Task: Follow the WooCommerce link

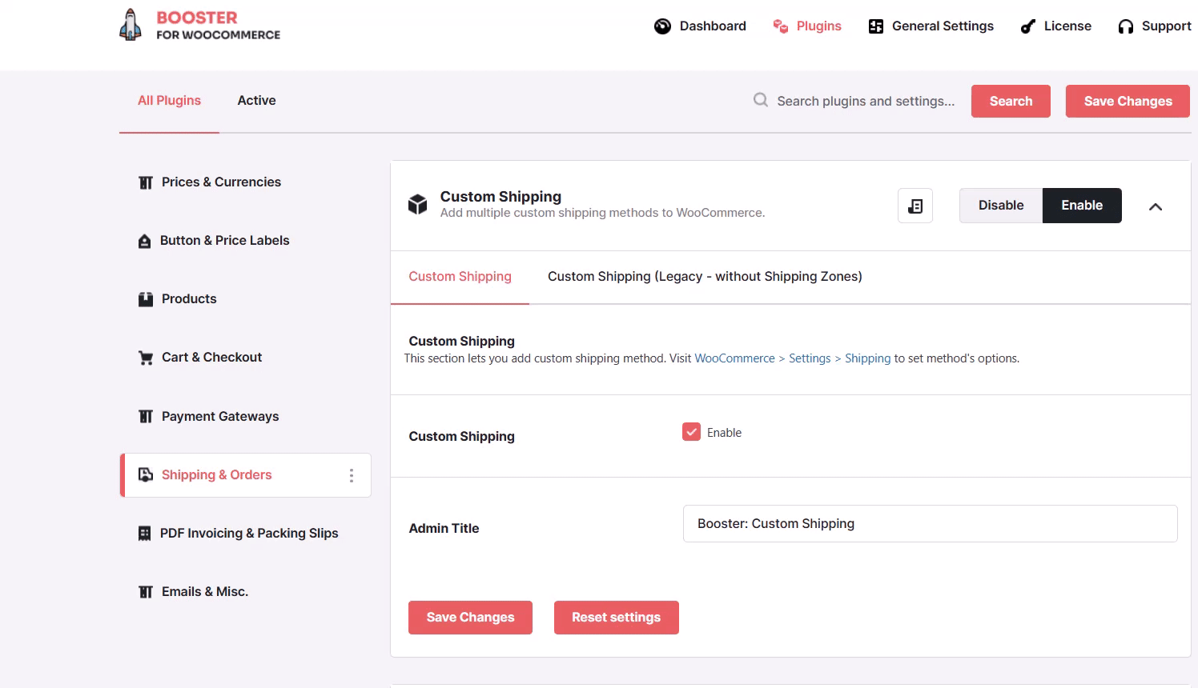Action: point(734,358)
